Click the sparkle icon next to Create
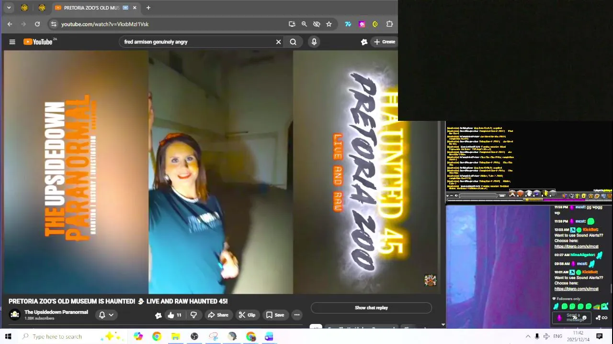 tap(364, 42)
